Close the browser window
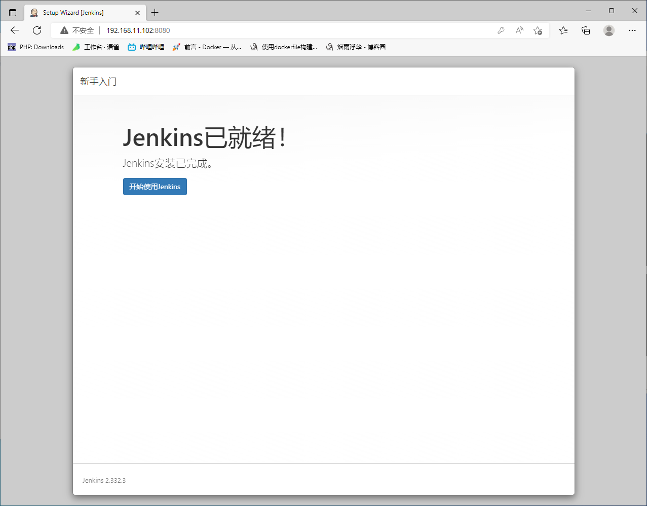 click(x=635, y=11)
